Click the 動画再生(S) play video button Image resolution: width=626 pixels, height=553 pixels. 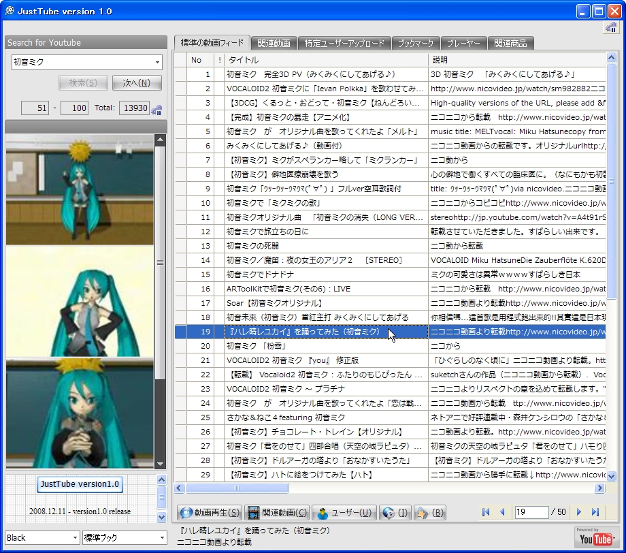coord(210,513)
